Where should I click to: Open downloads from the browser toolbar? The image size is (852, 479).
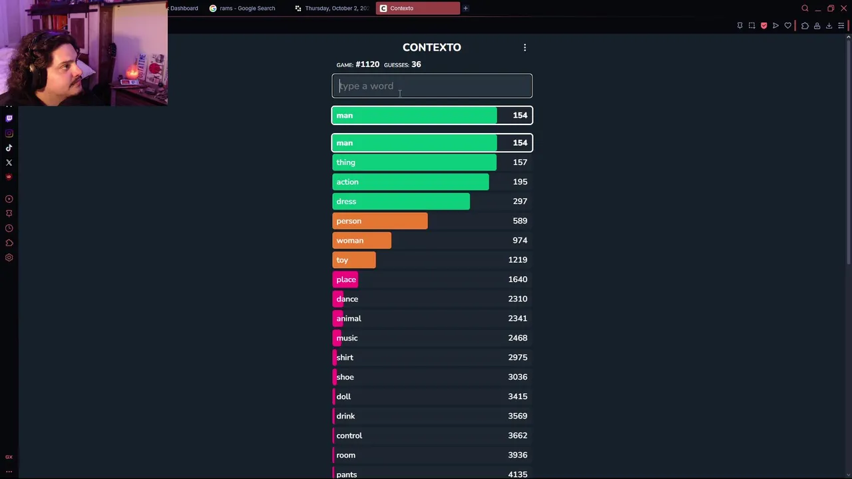tap(829, 26)
